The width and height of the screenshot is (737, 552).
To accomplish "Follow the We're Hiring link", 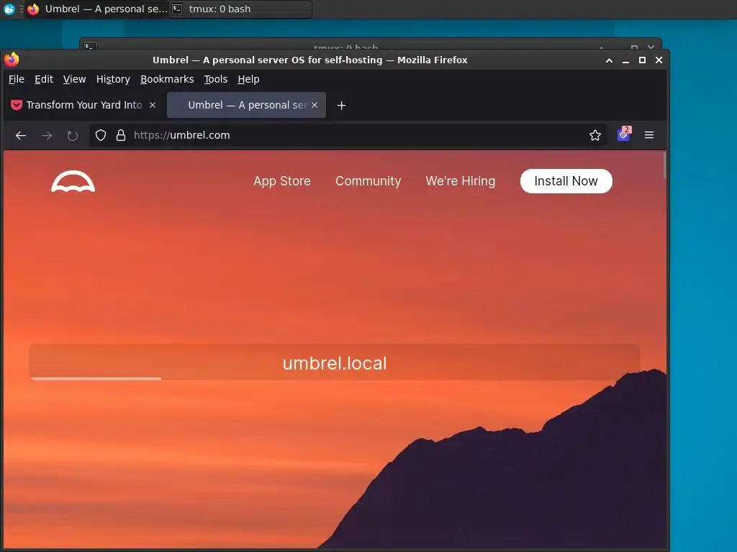I will click(460, 181).
